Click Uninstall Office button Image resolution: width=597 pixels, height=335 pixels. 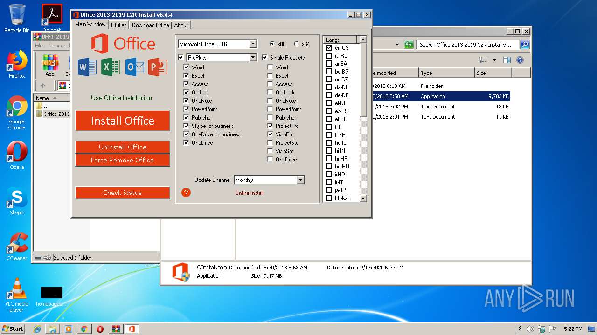click(x=123, y=147)
